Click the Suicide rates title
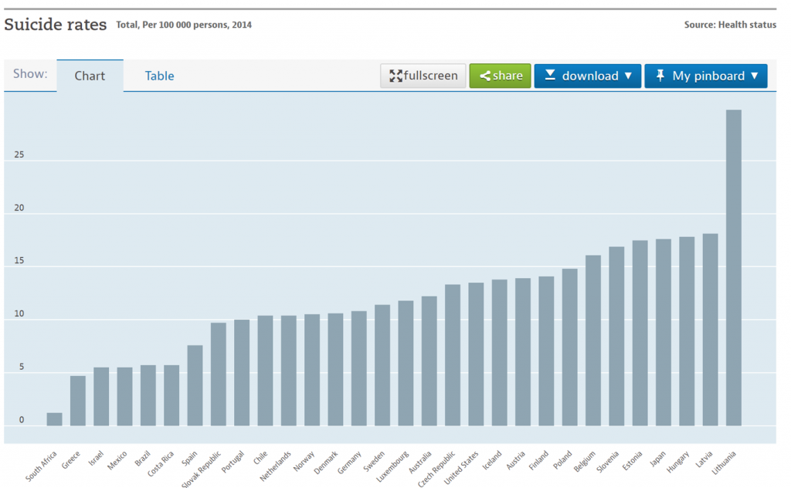The width and height of the screenshot is (791, 488). coord(56,25)
